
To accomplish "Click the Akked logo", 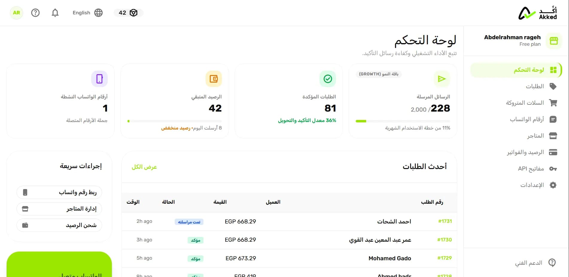I will click(x=538, y=13).
